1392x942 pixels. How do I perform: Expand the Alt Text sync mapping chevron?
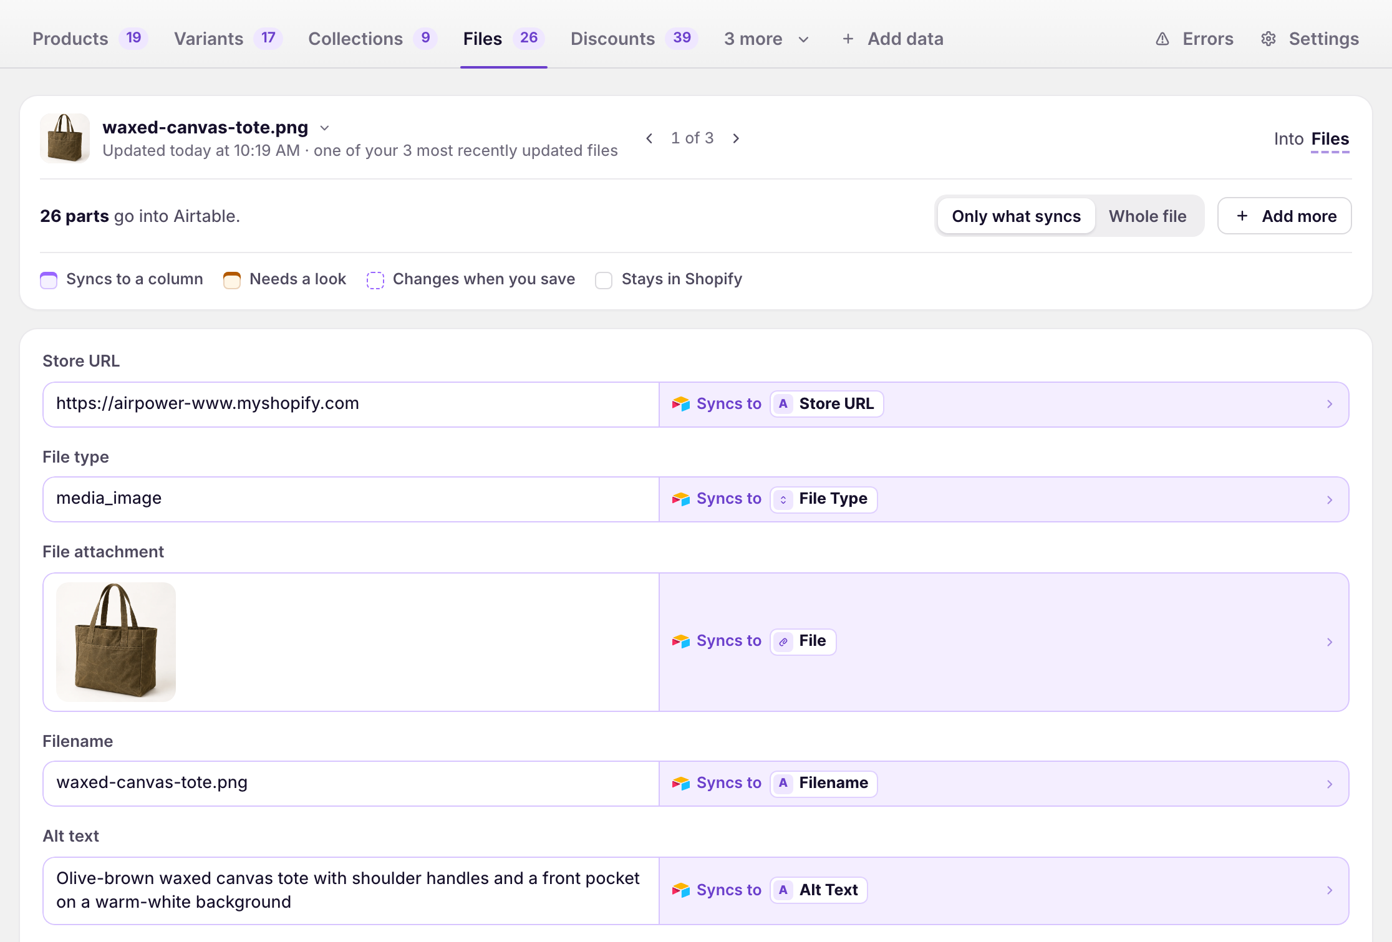point(1329,890)
